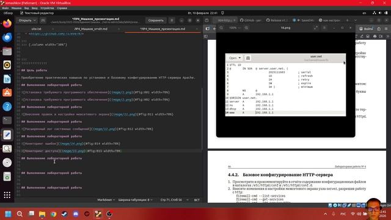The height and width of the screenshot is (220, 391).
Task: Switch to the Saved M browser tab
Action: tap(304, 20)
